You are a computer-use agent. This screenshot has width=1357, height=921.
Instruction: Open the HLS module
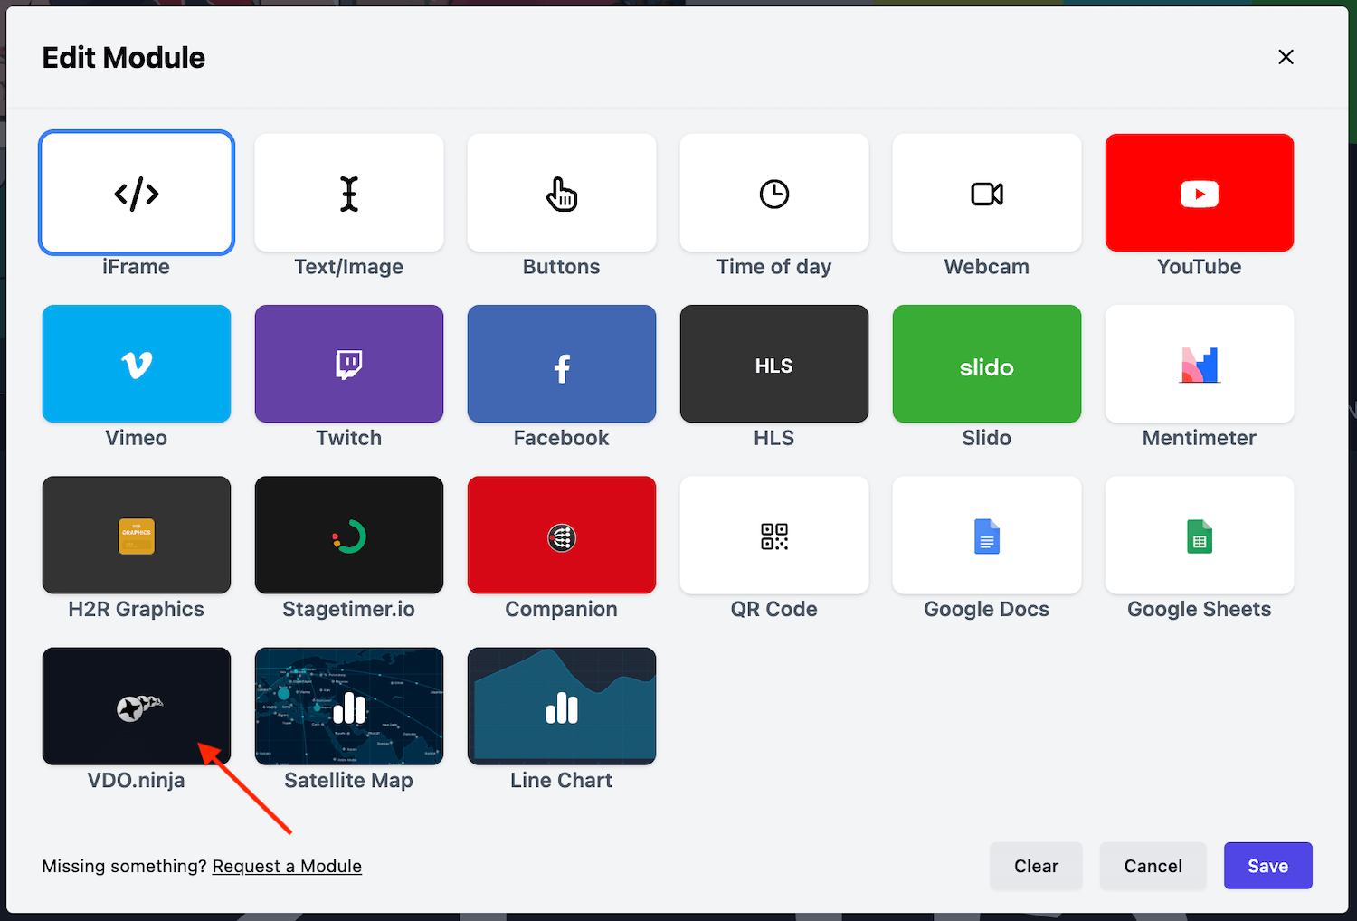pos(773,364)
